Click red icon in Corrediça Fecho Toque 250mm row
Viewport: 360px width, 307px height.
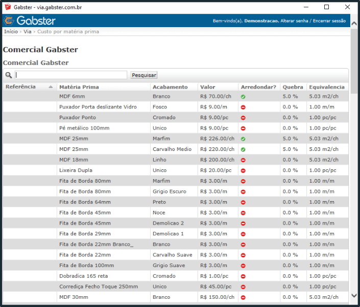click(243, 287)
